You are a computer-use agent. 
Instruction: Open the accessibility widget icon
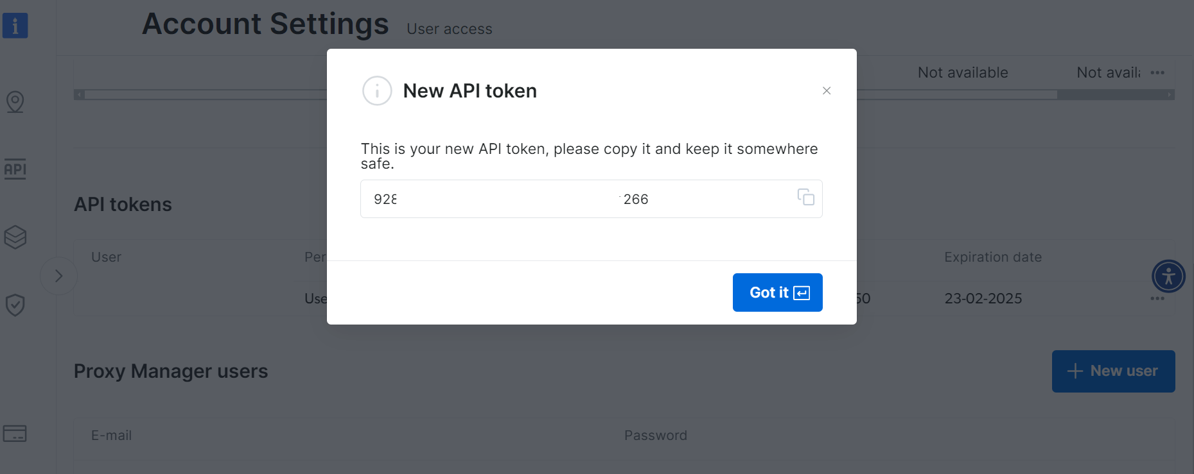1168,276
